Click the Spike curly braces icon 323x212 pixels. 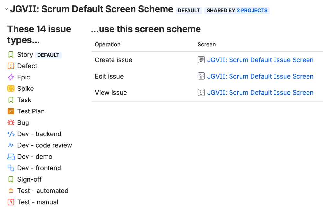click(11, 89)
